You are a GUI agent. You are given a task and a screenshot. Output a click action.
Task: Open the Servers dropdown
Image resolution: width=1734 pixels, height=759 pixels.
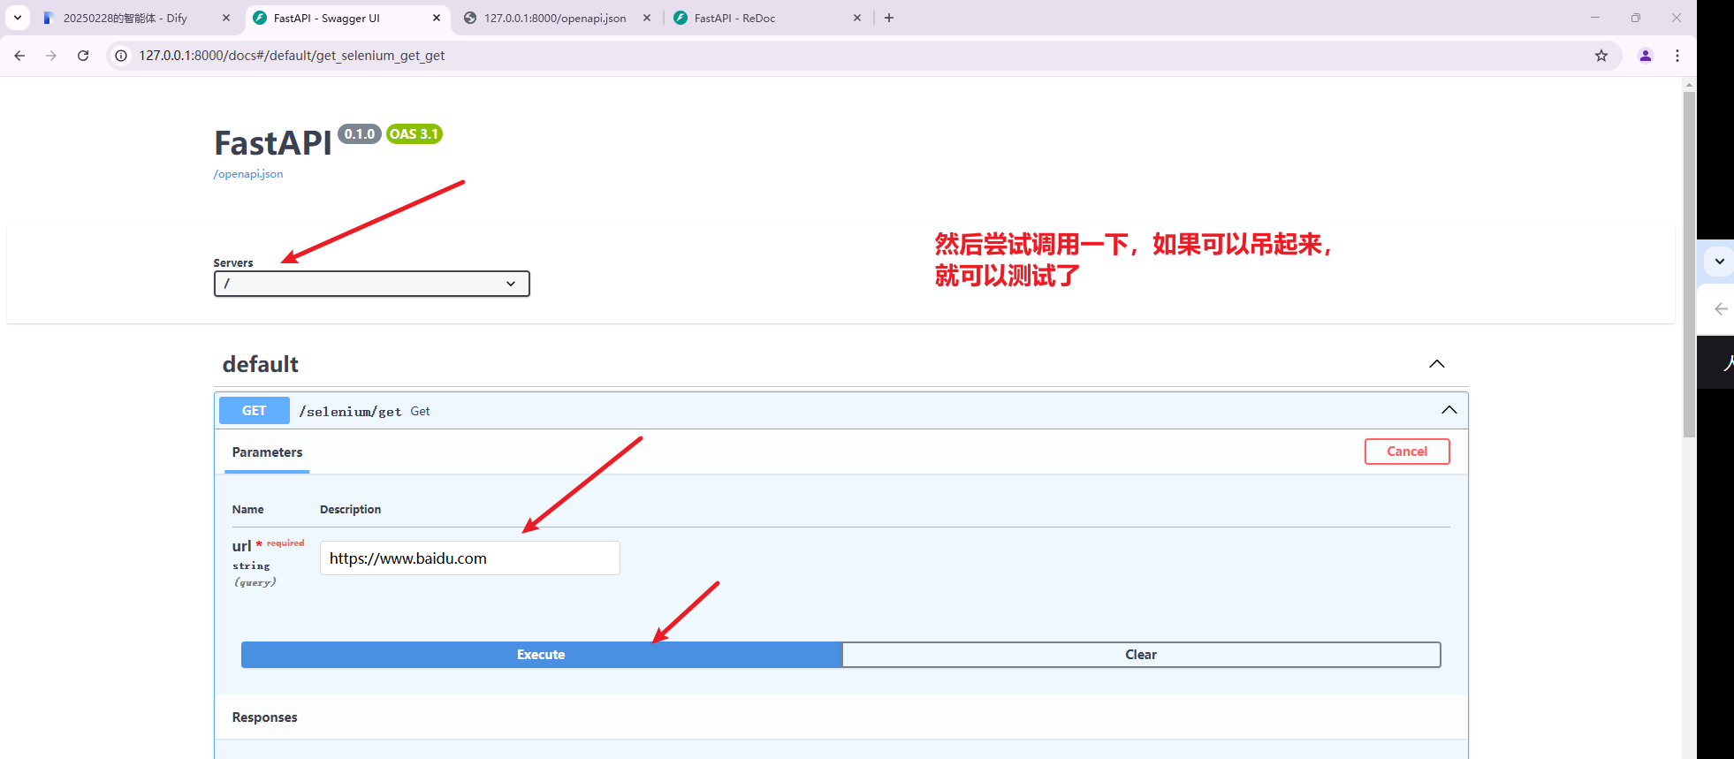372,284
